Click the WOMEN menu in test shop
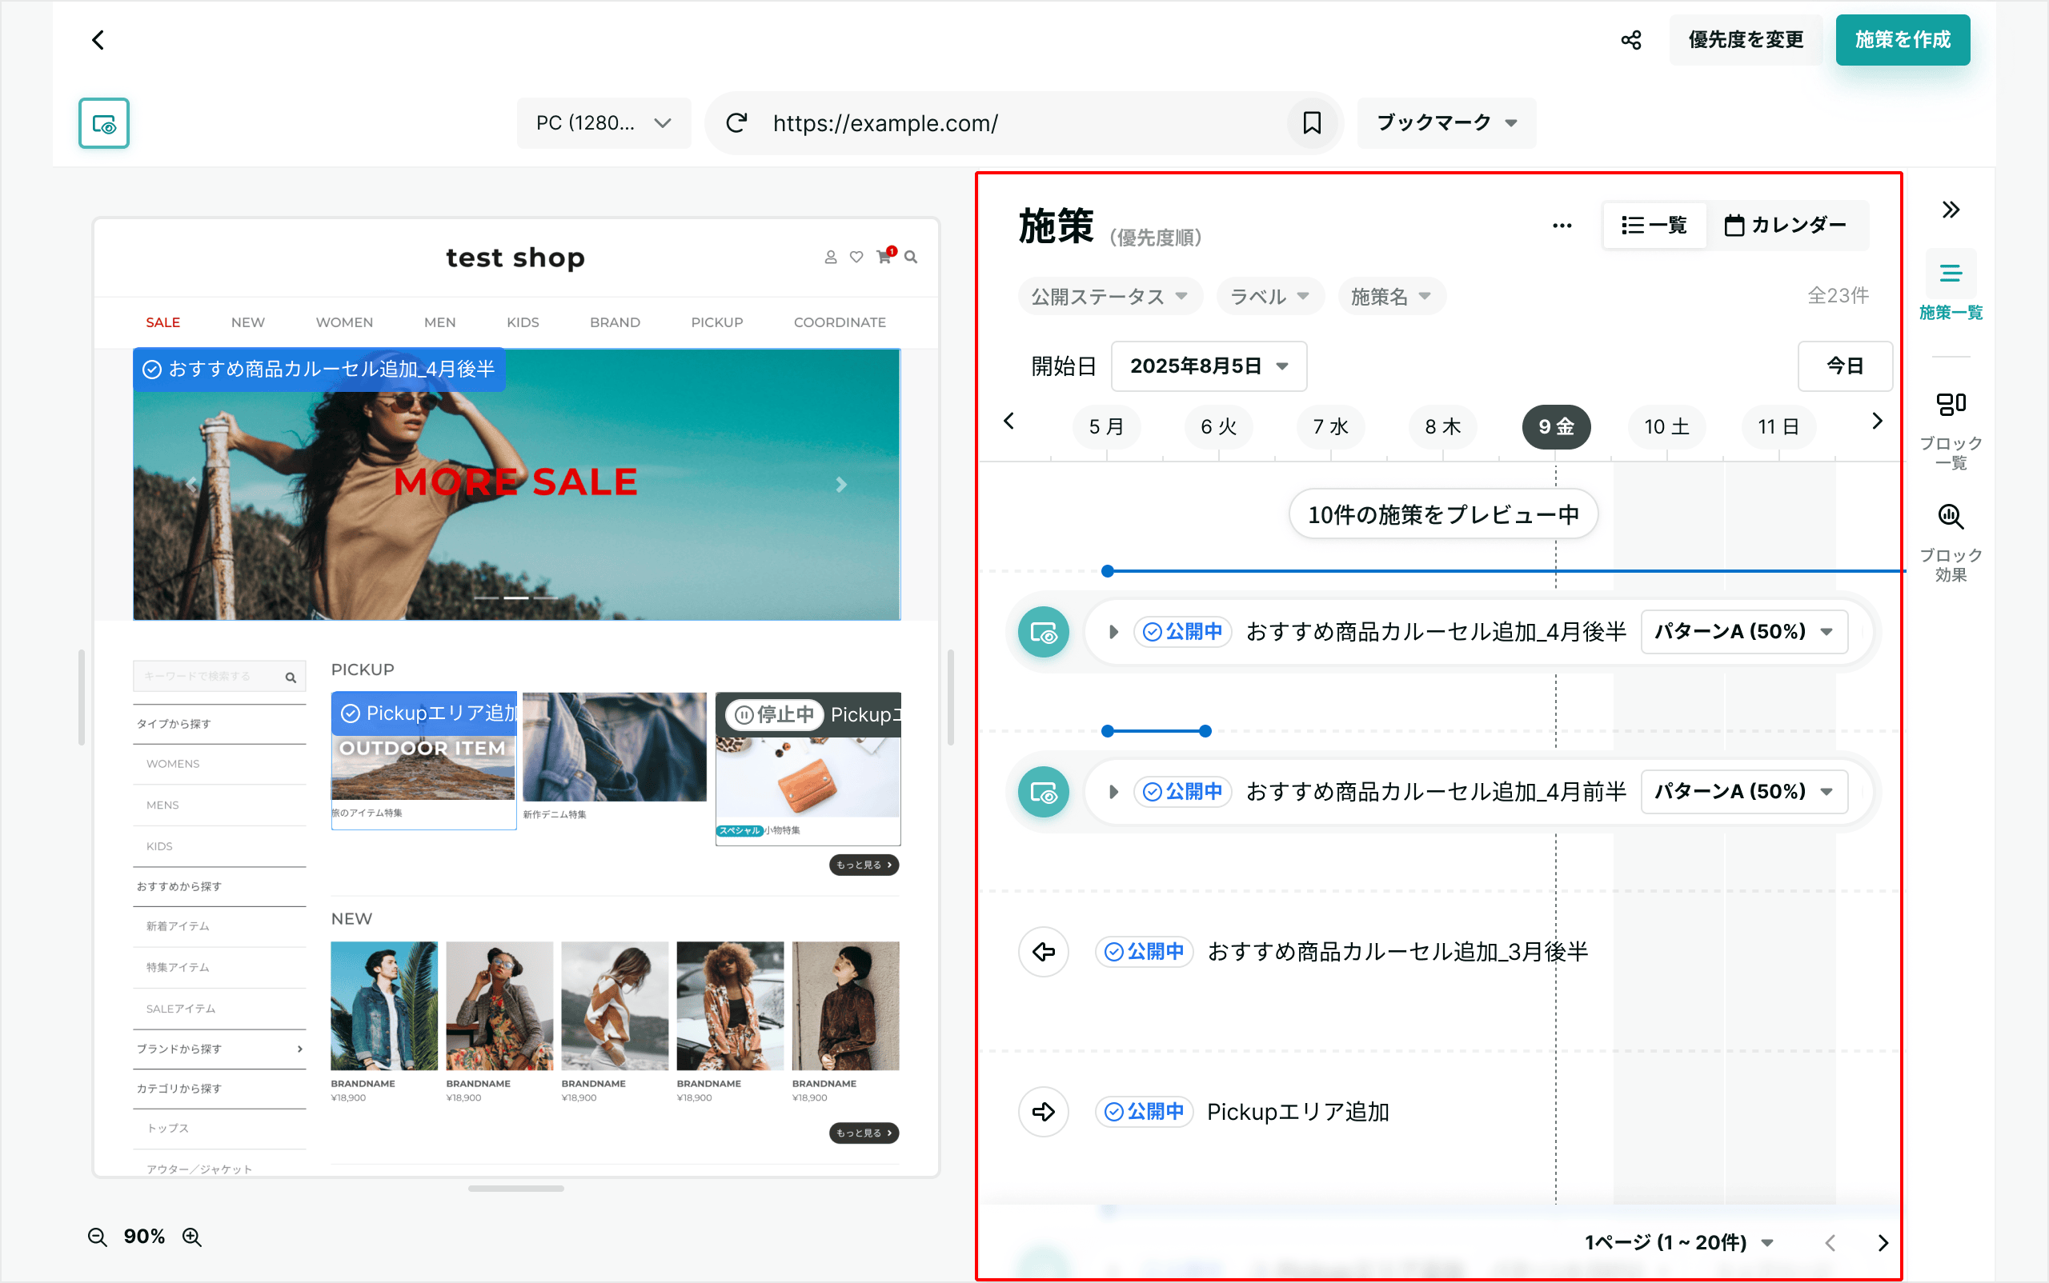This screenshot has width=2049, height=1283. pos(344,322)
